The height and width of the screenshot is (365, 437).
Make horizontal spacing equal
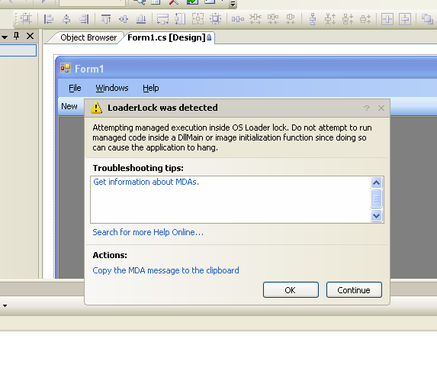tap(238, 19)
